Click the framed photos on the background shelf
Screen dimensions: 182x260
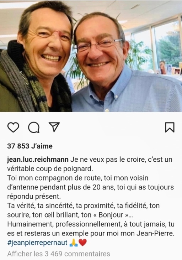click(170, 68)
